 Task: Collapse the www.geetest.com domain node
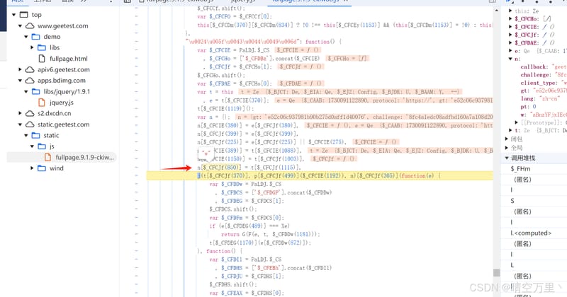[x=20, y=26]
